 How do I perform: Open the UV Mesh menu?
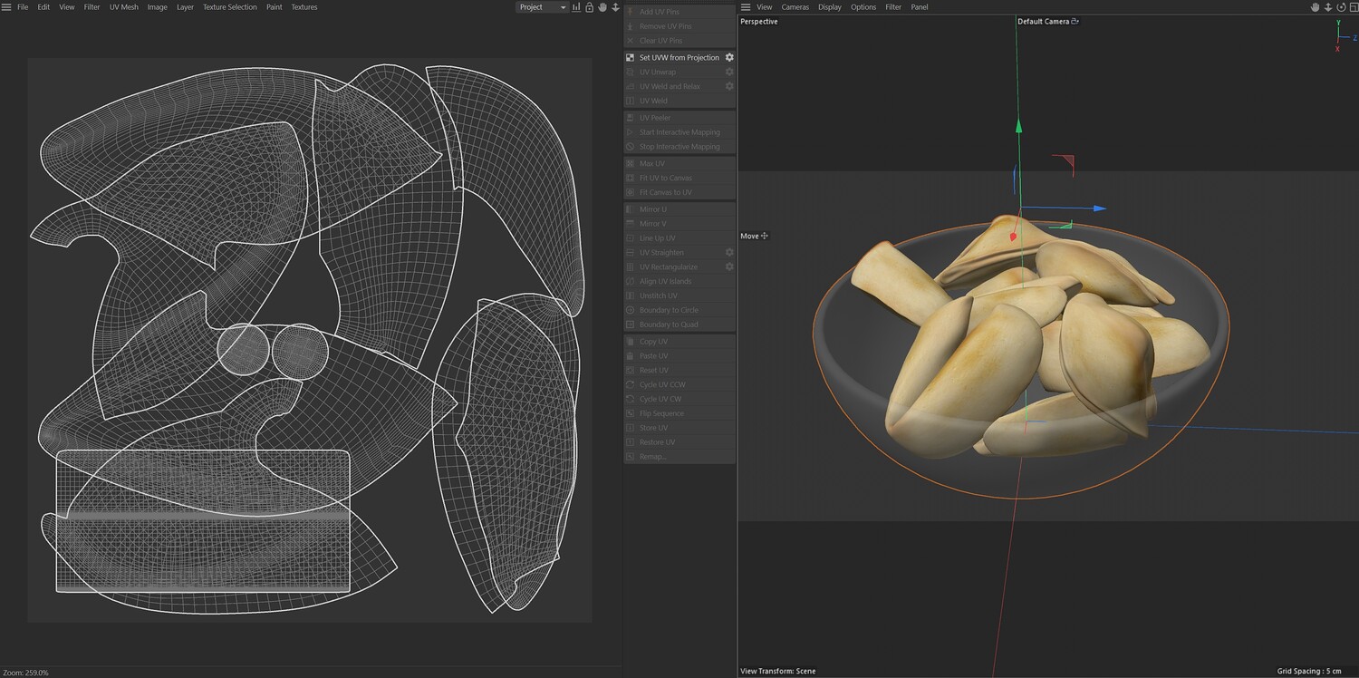pyautogui.click(x=124, y=7)
